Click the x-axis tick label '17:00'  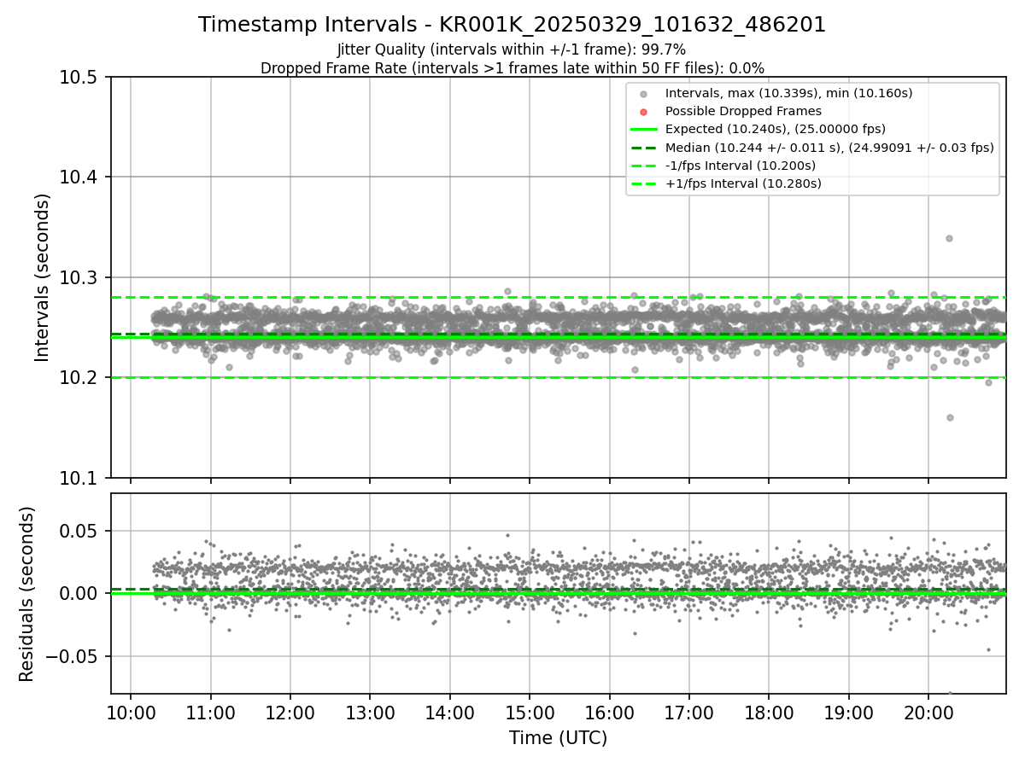689,713
